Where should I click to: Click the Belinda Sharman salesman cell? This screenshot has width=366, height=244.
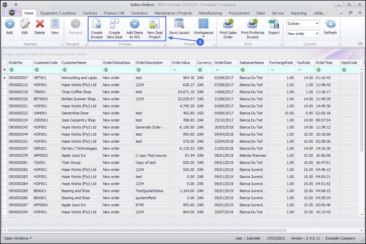tap(253, 155)
